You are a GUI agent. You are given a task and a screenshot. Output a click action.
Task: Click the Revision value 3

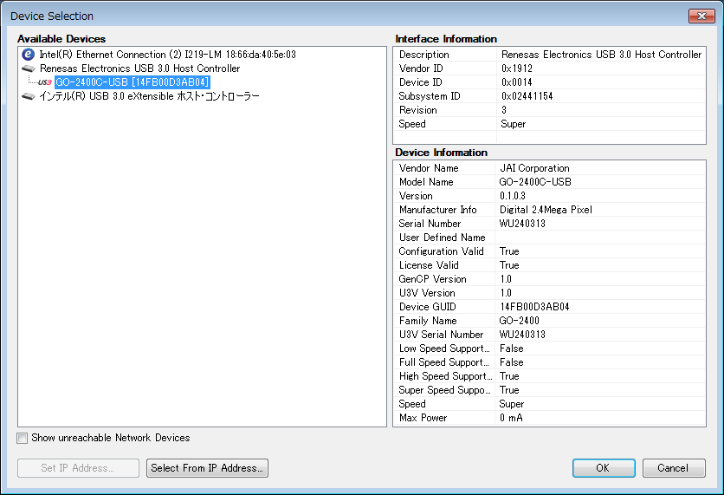504,110
